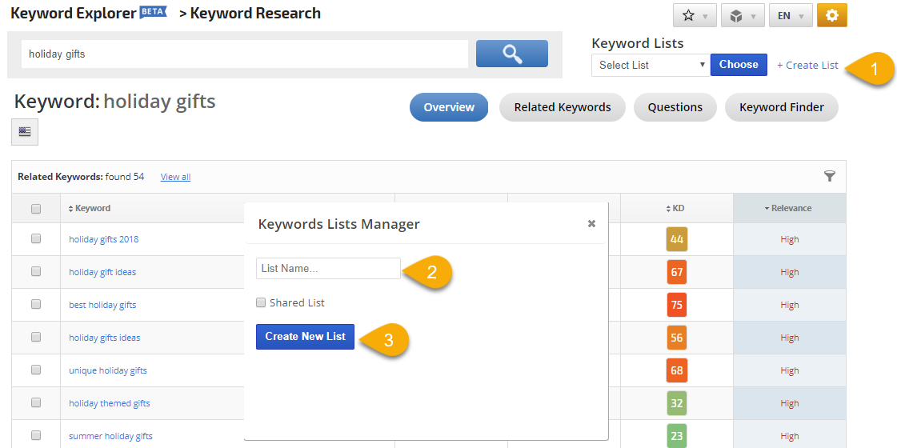The image size is (897, 448).
Task: Sort by Relevance column header
Action: (789, 208)
